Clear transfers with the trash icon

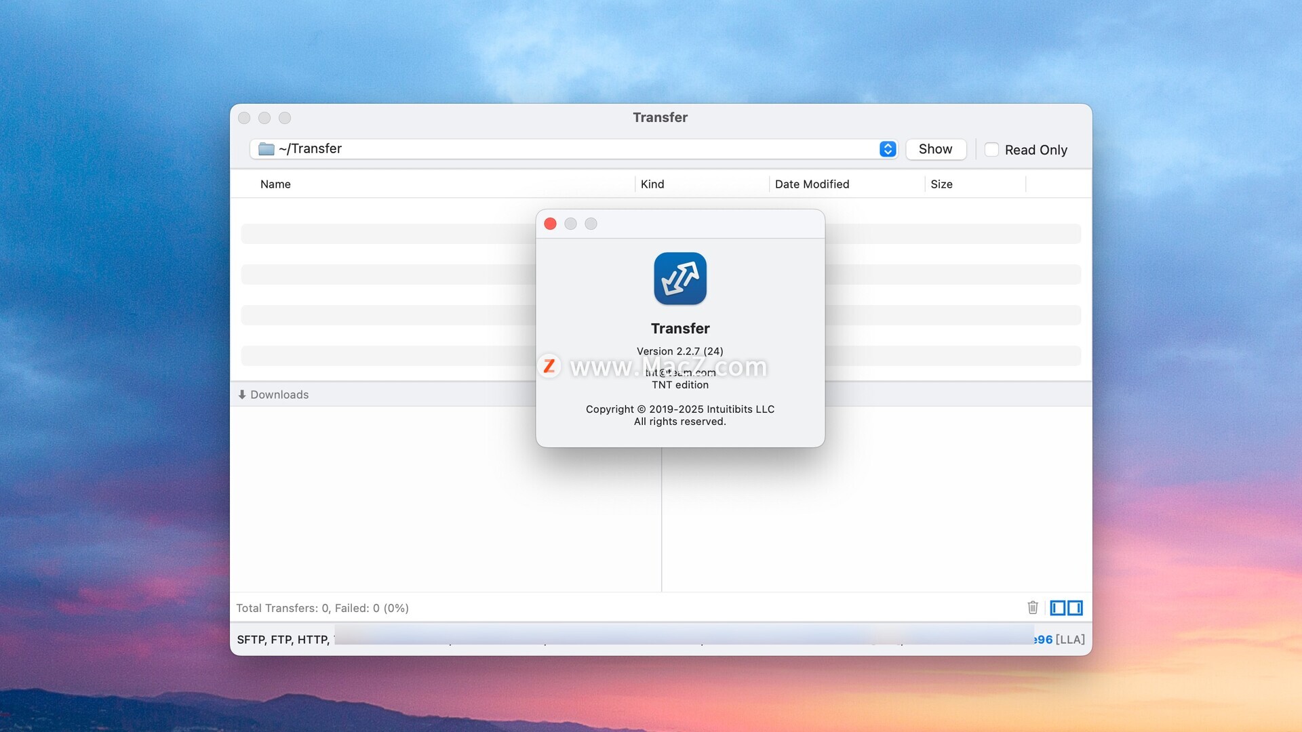click(x=1033, y=607)
